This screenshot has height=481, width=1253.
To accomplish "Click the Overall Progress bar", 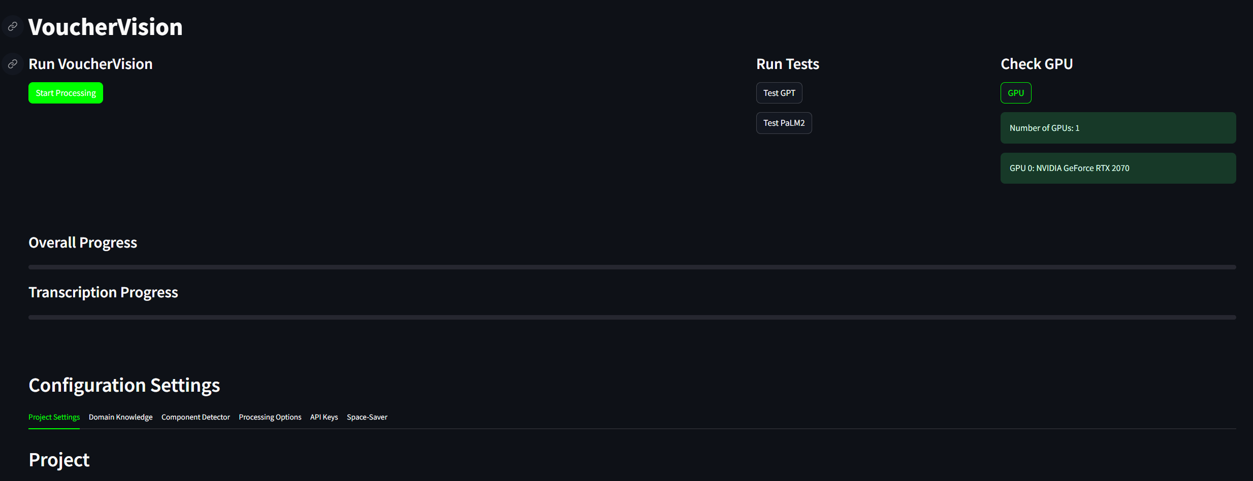I will [632, 267].
